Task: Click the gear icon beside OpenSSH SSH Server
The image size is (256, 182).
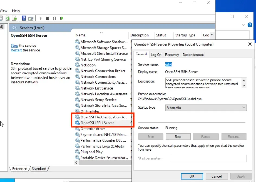Action: [x=77, y=123]
